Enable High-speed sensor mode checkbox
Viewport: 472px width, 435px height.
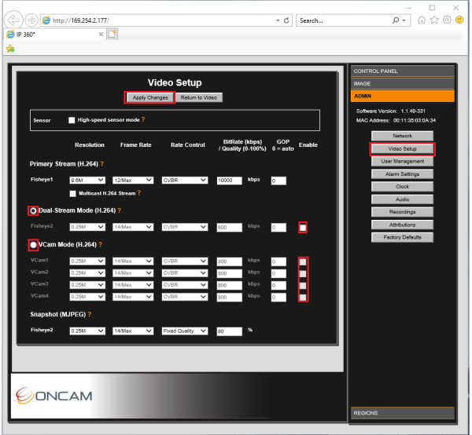72,120
